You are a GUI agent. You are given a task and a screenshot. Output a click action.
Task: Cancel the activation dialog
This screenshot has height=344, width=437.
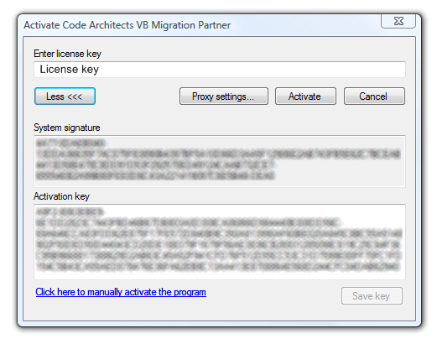374,96
